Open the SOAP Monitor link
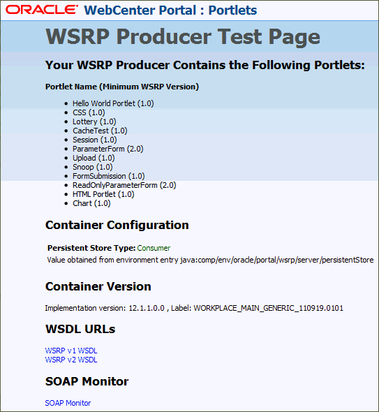This screenshot has width=379, height=412. [x=68, y=403]
